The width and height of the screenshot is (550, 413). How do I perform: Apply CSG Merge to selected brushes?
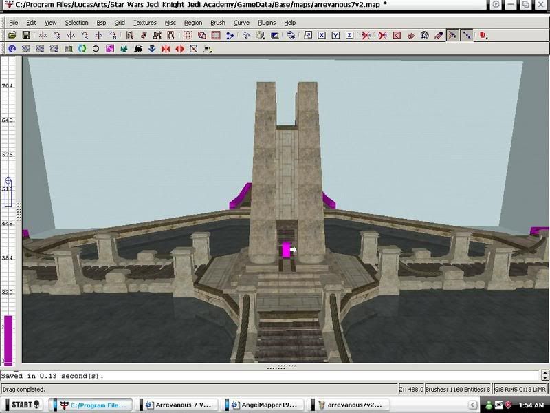point(201,35)
